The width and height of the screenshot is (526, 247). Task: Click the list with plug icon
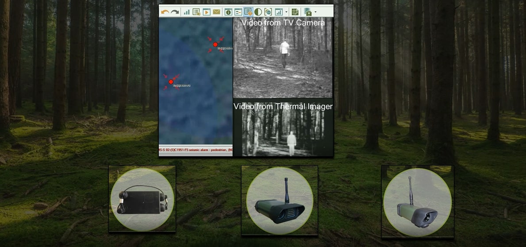[196, 12]
